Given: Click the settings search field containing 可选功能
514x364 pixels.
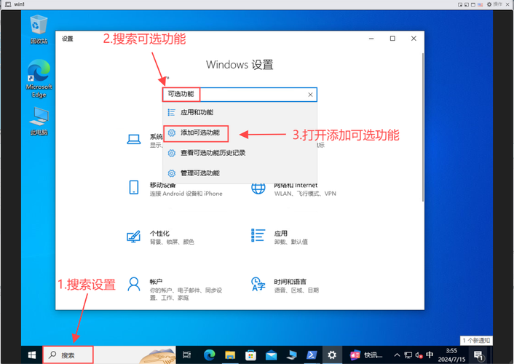Looking at the screenshot, I should click(240, 95).
